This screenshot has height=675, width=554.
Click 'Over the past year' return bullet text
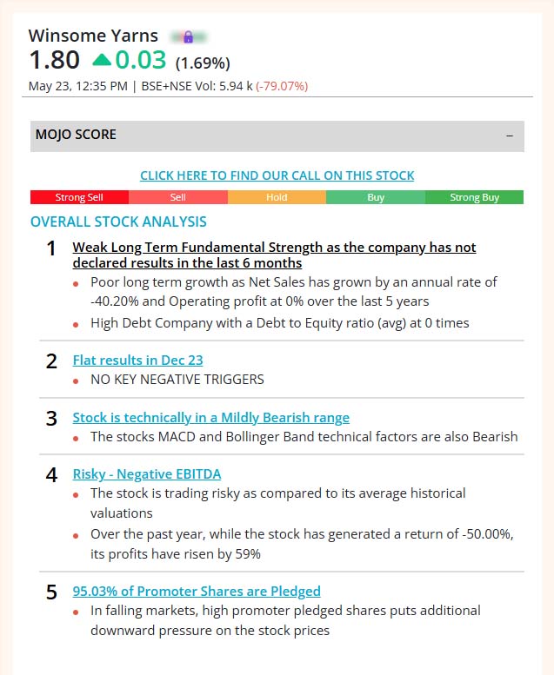(302, 544)
